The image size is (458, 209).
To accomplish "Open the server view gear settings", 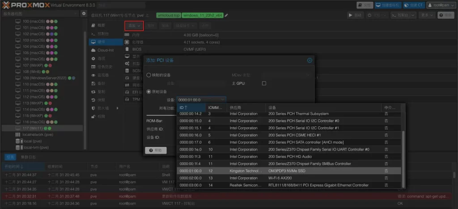I will (84, 14).
